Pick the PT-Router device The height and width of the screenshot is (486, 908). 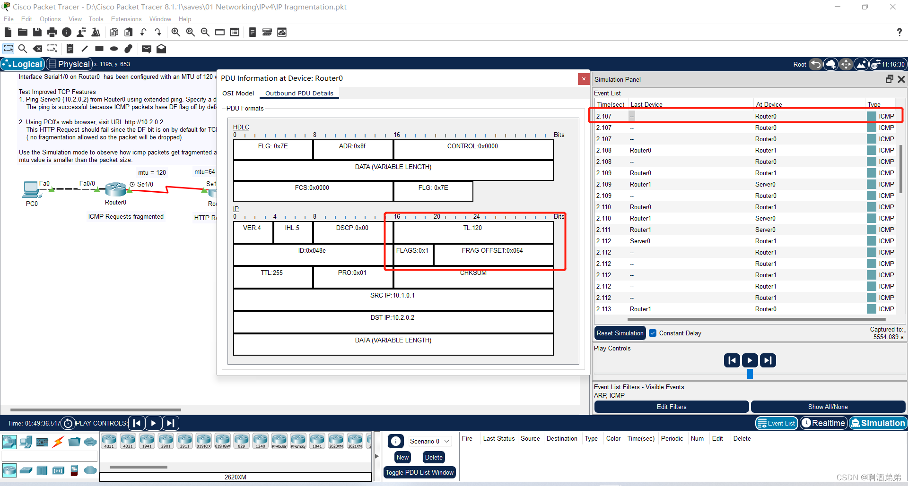pos(279,441)
